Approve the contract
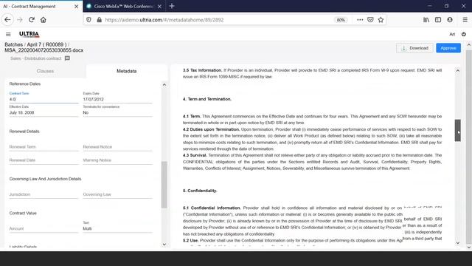 click(x=448, y=48)
